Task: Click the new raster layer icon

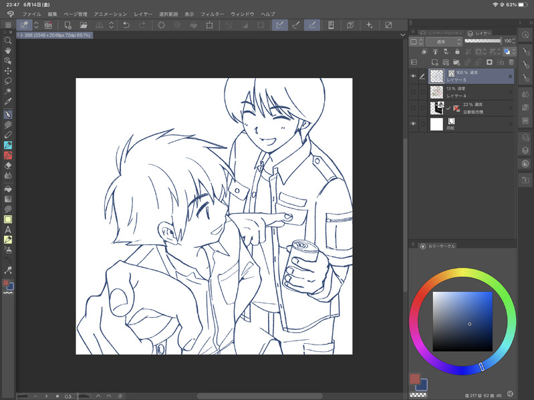Action: [x=434, y=62]
